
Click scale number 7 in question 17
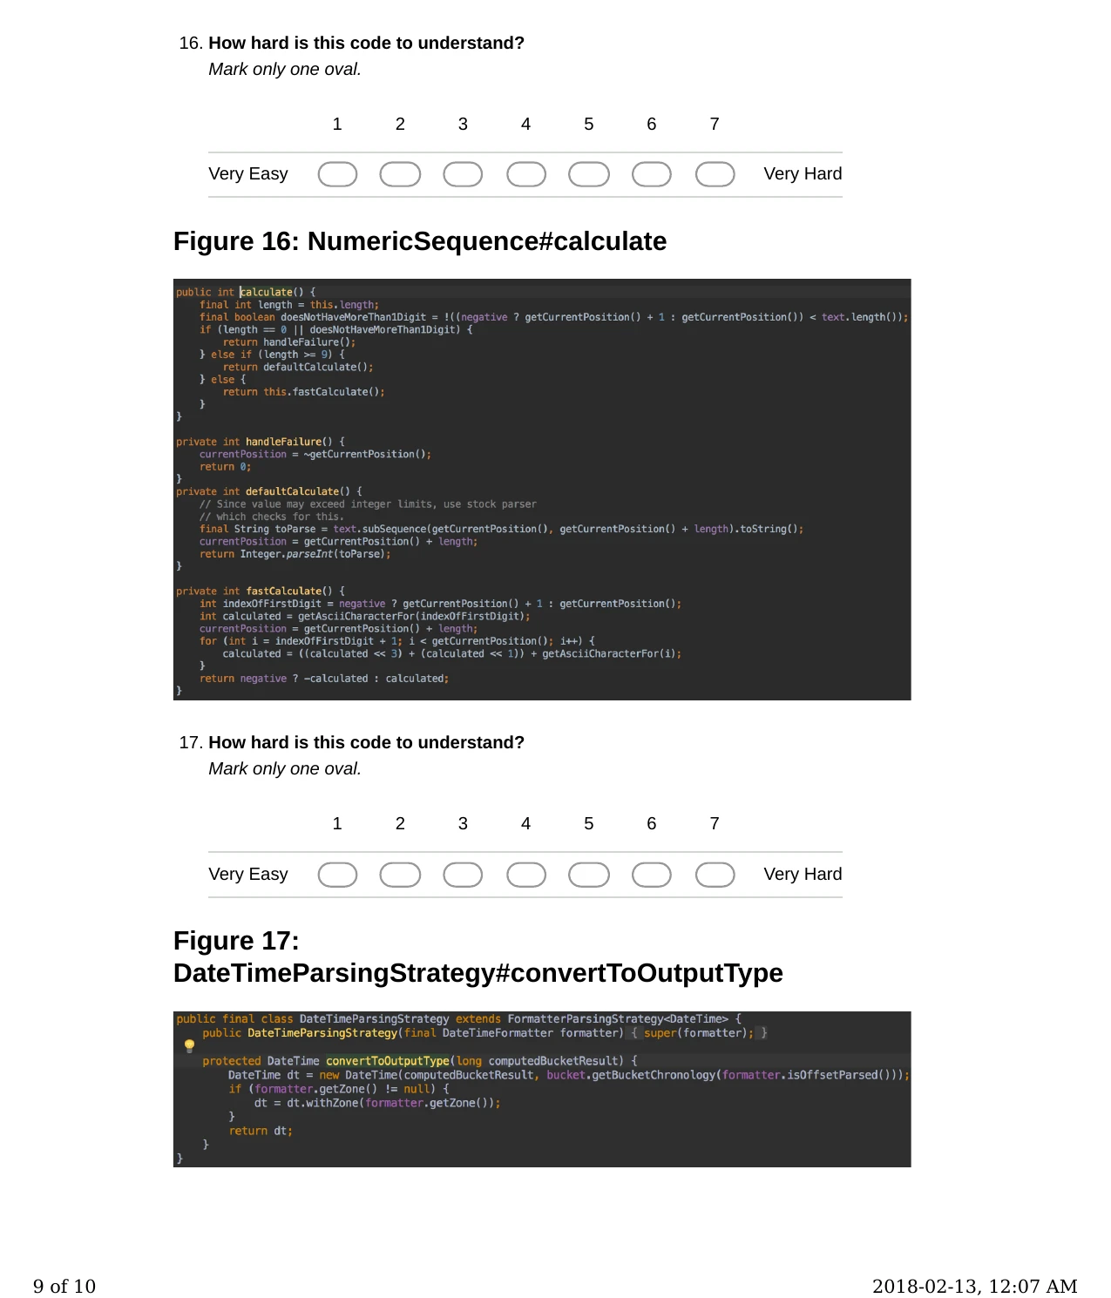coord(715,823)
